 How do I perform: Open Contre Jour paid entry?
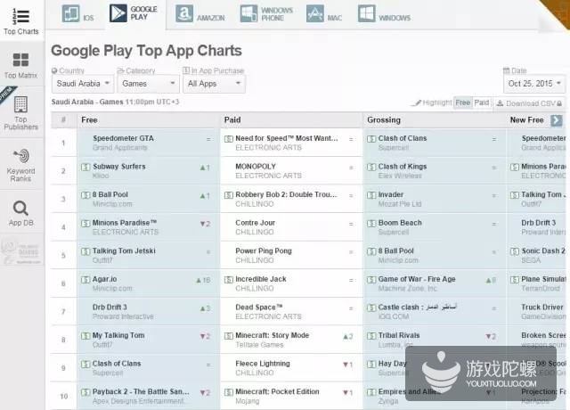click(256, 223)
